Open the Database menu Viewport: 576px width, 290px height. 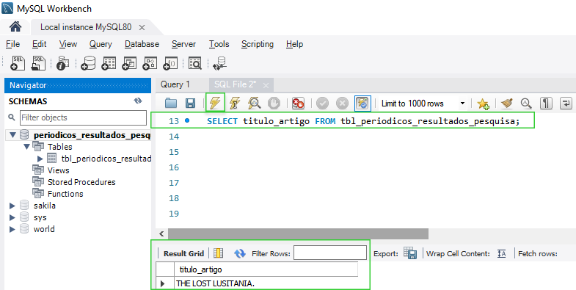tap(142, 44)
